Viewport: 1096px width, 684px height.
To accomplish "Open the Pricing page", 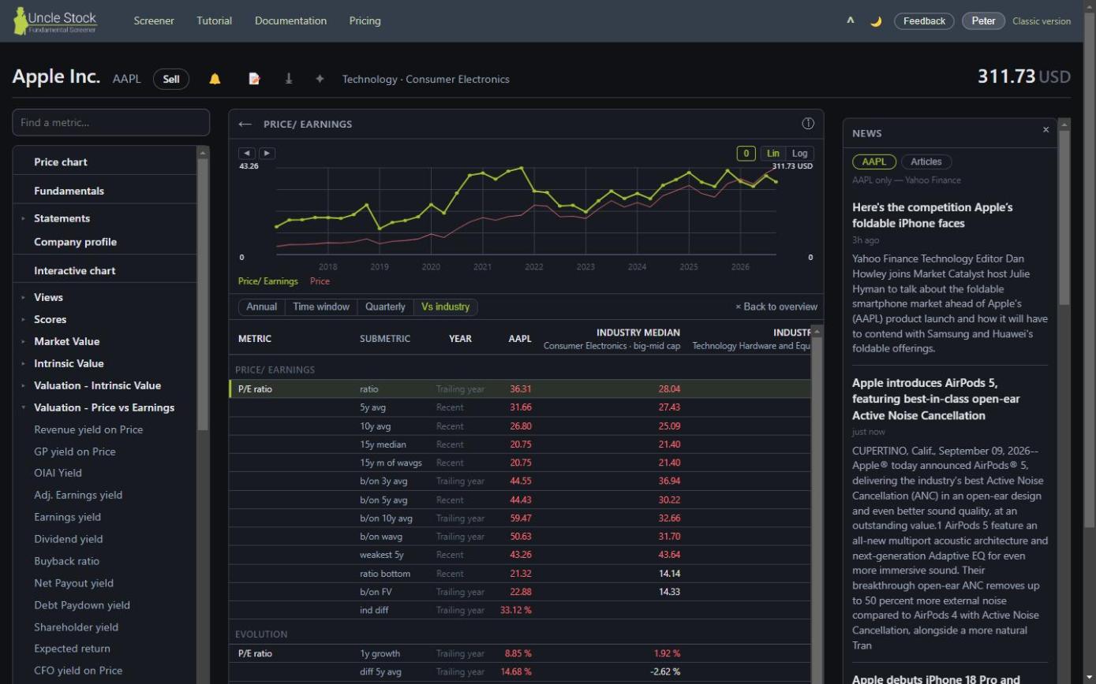I will pyautogui.click(x=365, y=20).
